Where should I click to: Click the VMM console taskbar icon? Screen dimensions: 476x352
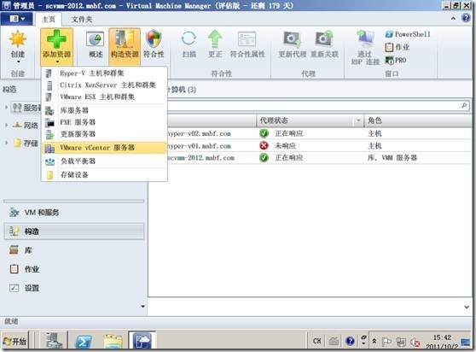tap(142, 341)
